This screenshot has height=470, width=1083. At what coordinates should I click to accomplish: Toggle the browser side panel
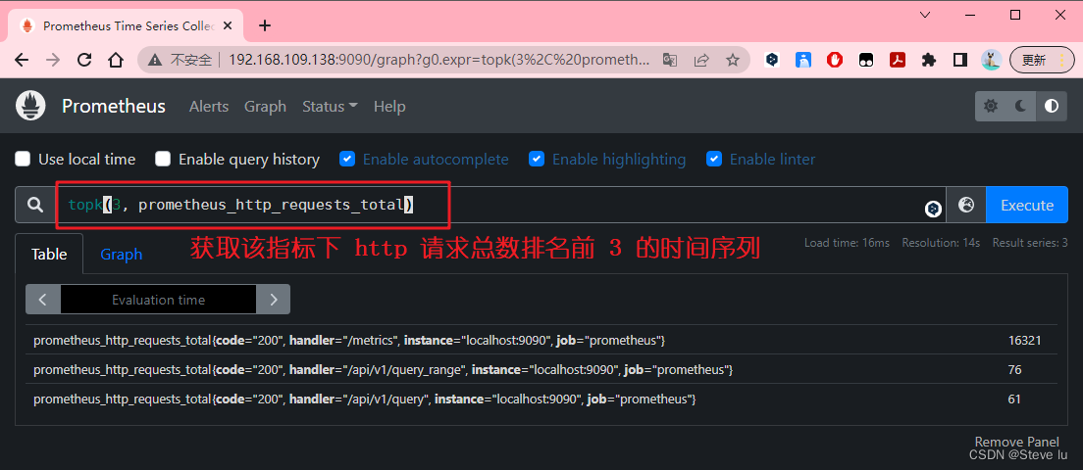point(960,60)
